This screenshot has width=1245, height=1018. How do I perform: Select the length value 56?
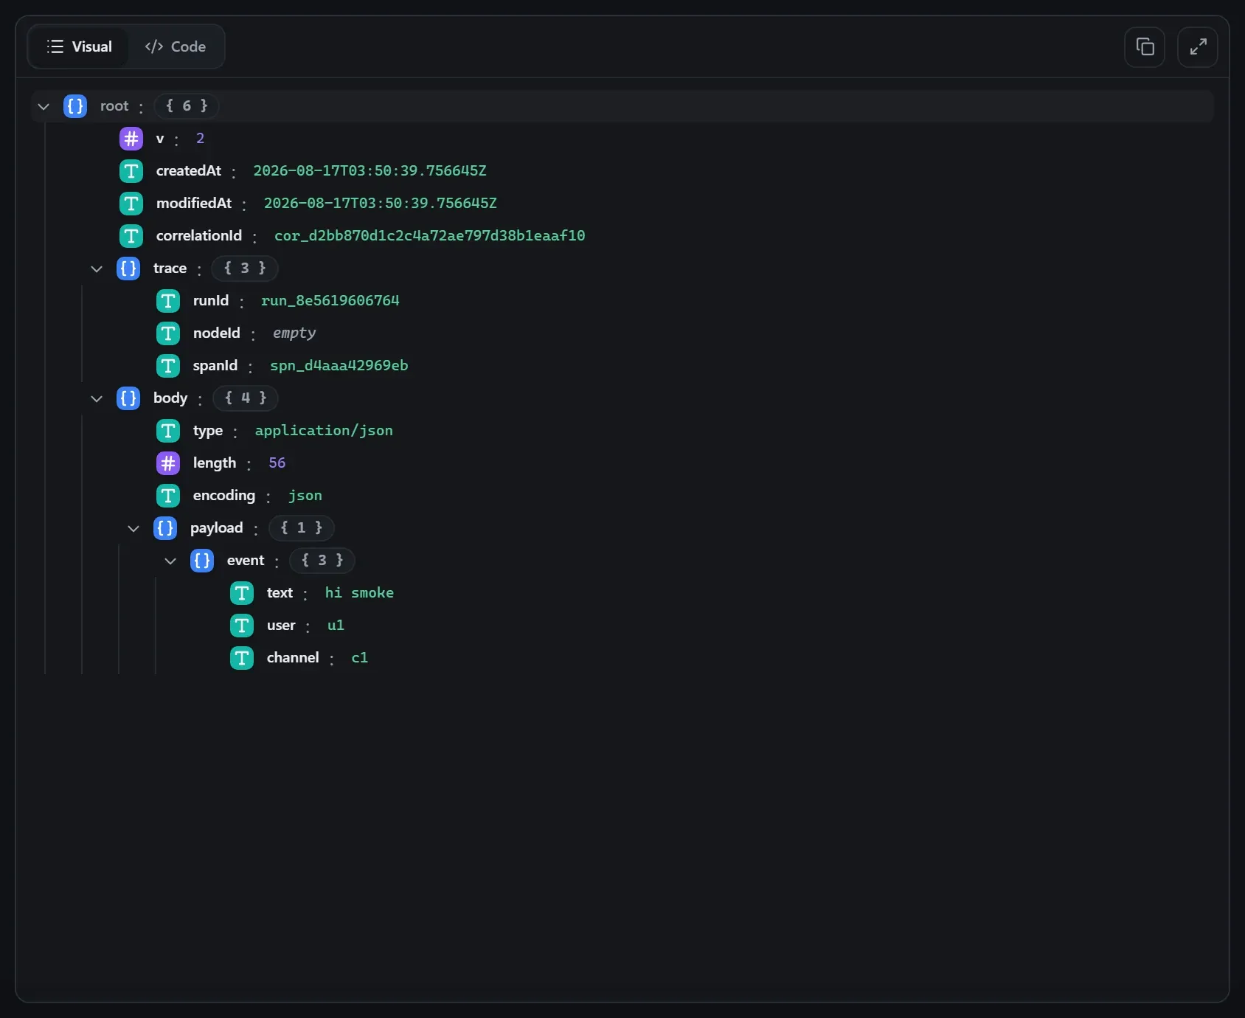tap(277, 463)
